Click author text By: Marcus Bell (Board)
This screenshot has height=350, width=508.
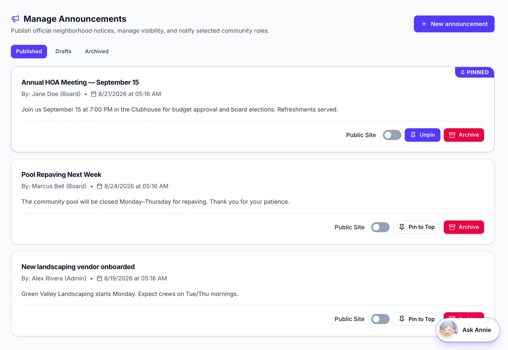(54, 186)
